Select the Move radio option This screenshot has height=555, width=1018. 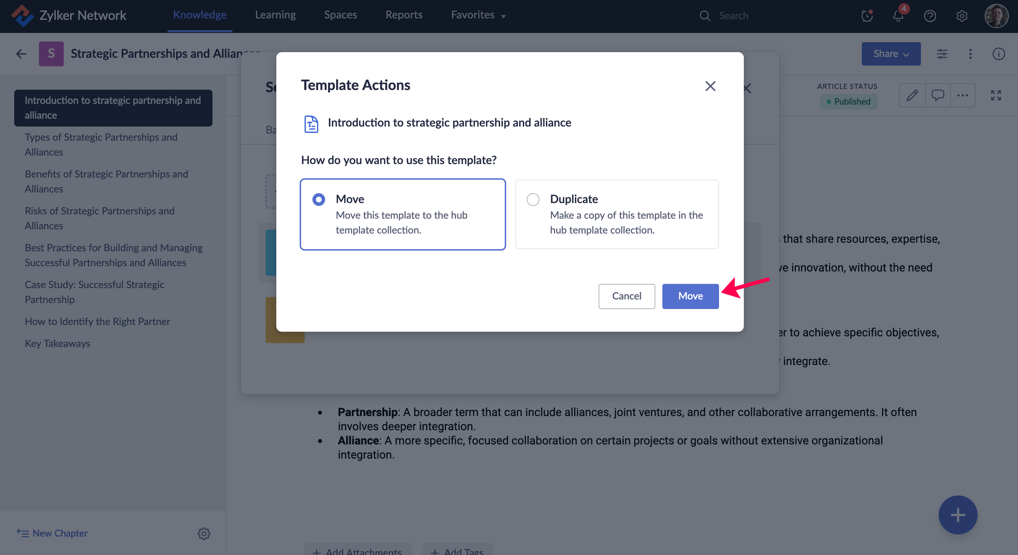(x=318, y=199)
